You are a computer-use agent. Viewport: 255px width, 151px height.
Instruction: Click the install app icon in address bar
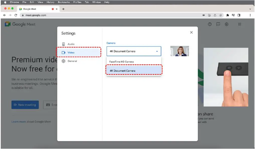pos(209,15)
